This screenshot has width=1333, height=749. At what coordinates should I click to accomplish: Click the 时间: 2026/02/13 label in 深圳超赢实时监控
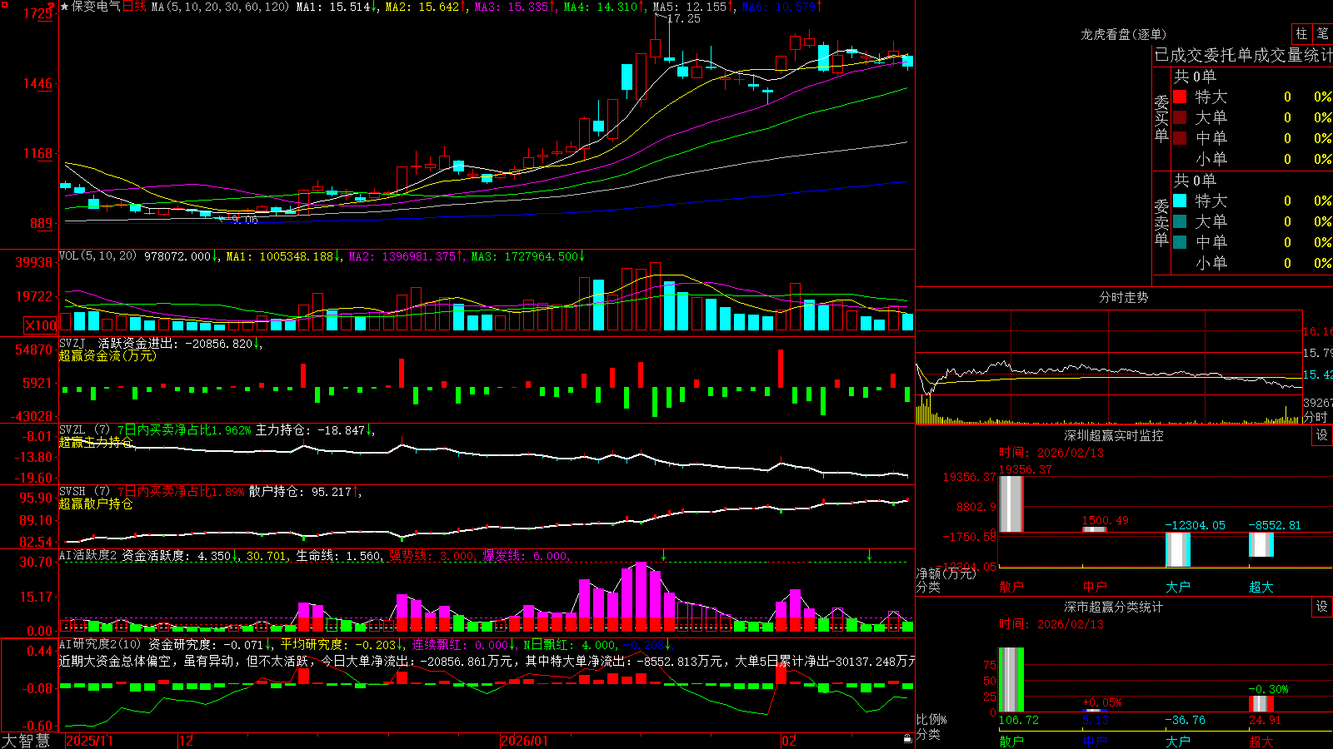point(1051,453)
